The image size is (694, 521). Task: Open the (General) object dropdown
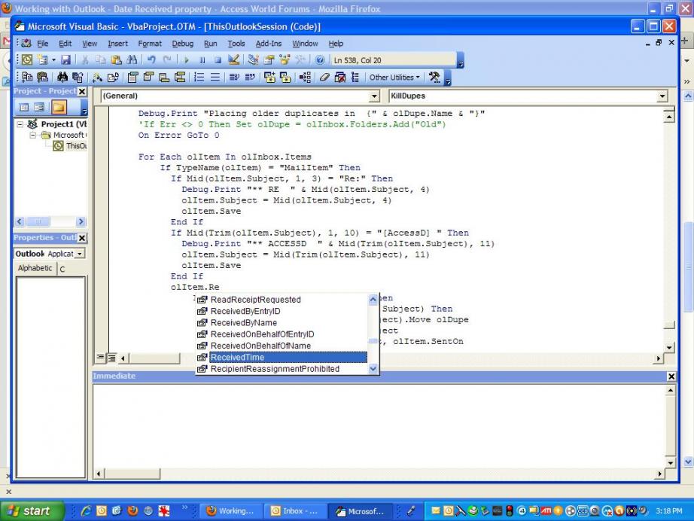[x=374, y=96]
